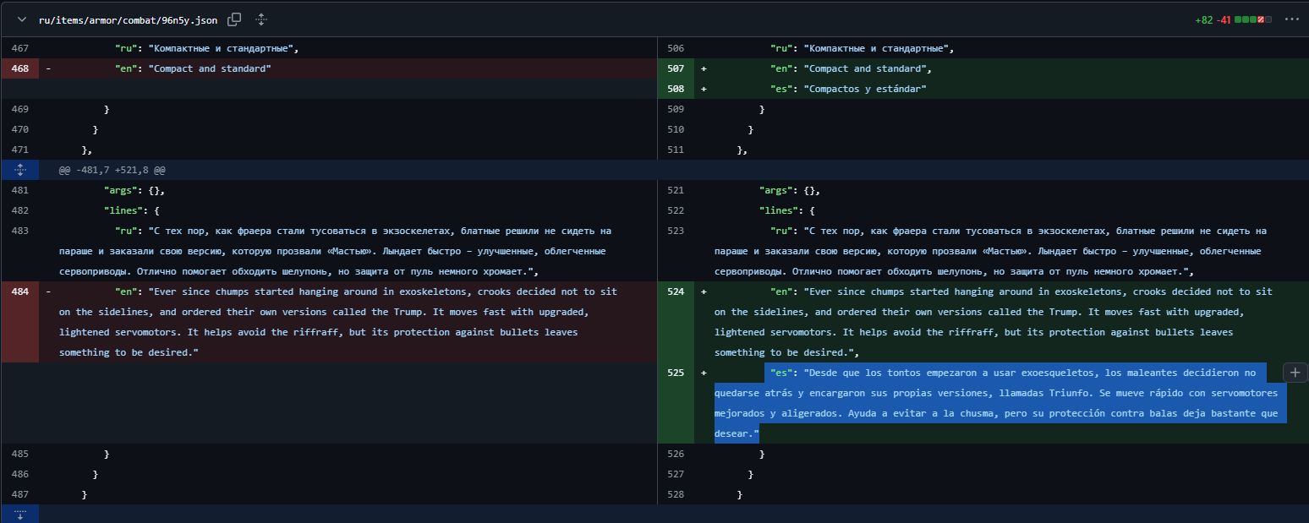This screenshot has height=523, width=1309.
Task: Select added line number 525
Action: click(x=676, y=373)
